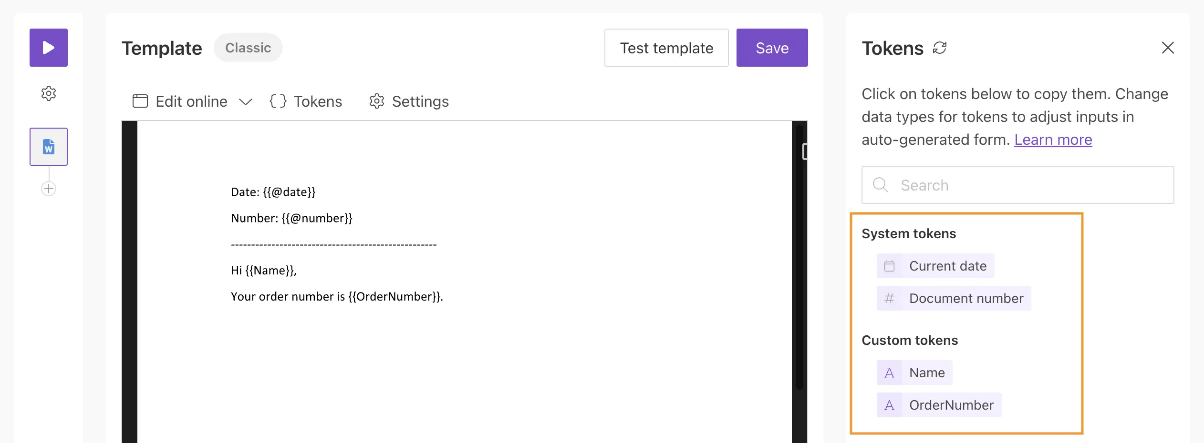This screenshot has width=1204, height=443.
Task: Copy the Current date token
Action: click(x=947, y=266)
